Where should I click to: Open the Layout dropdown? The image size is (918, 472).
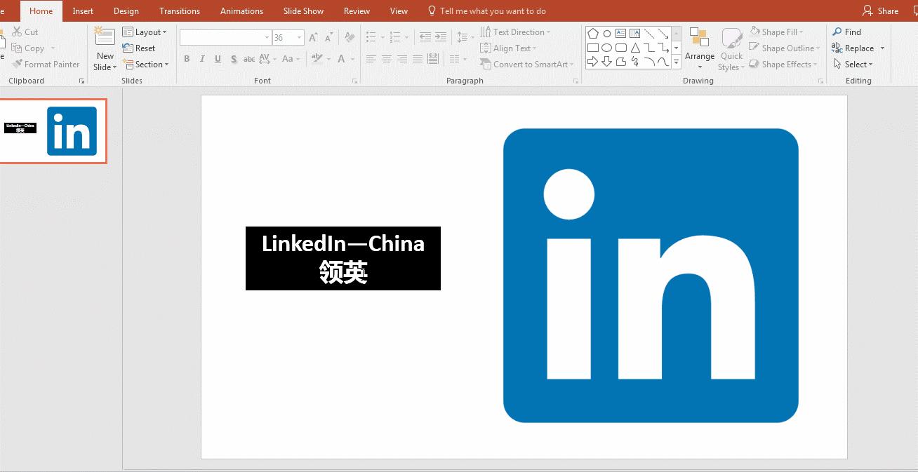click(145, 32)
